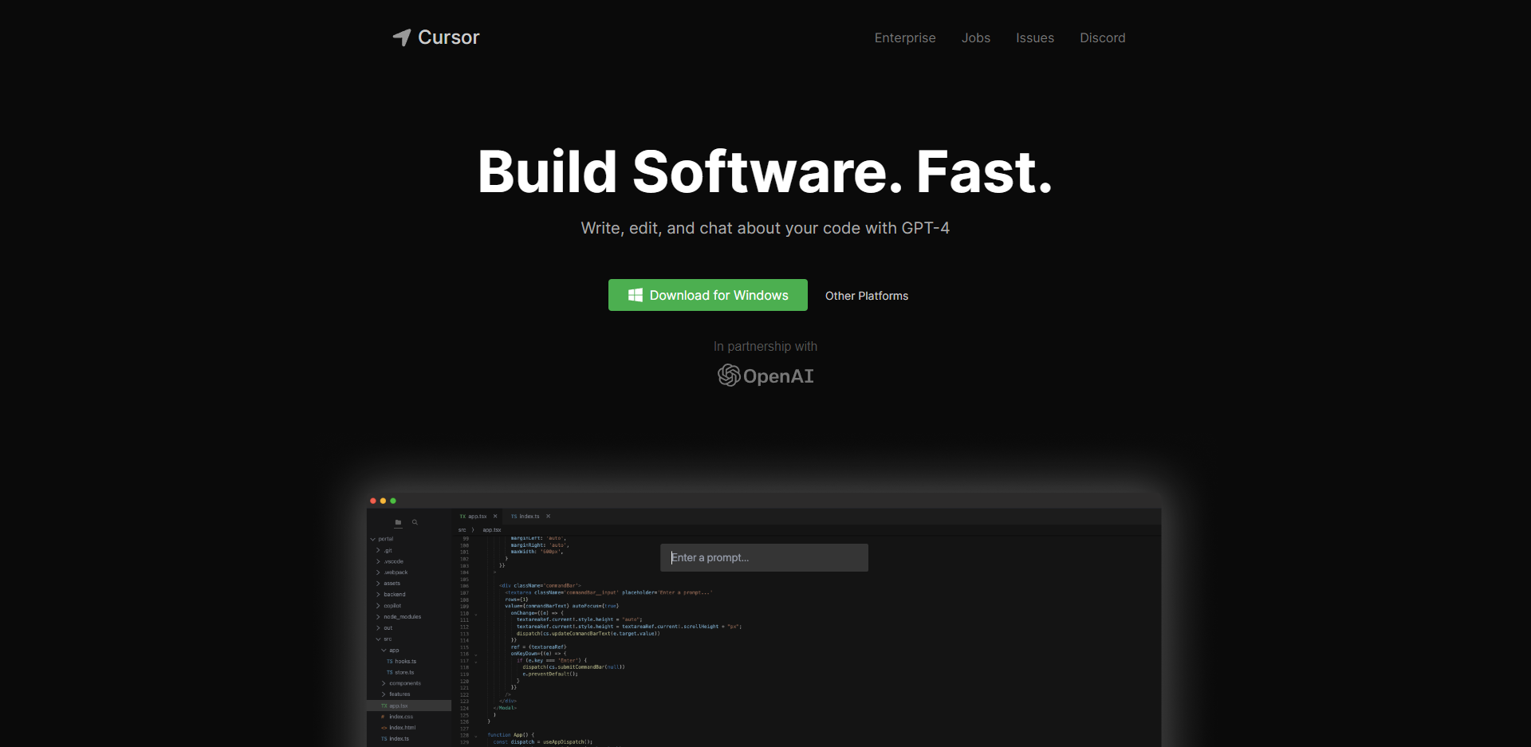Open the Enterprise page

coord(905,37)
